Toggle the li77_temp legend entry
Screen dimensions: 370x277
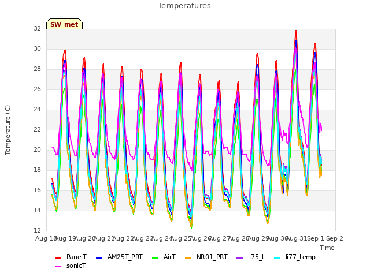[x=295, y=257]
